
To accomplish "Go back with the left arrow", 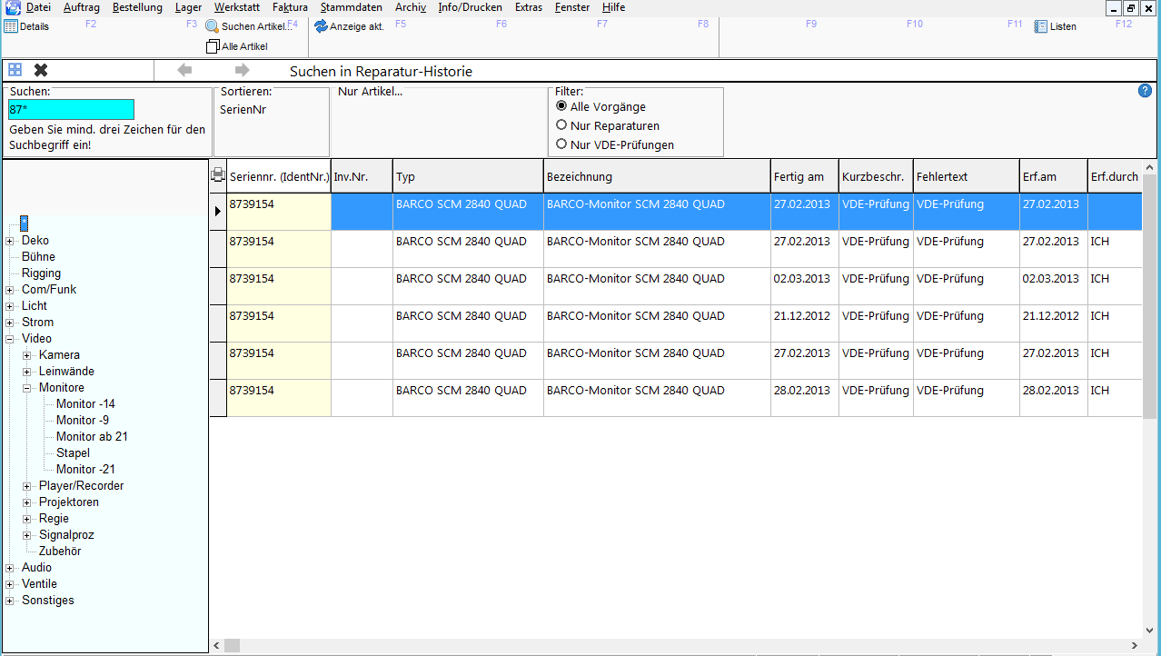I will coord(184,70).
